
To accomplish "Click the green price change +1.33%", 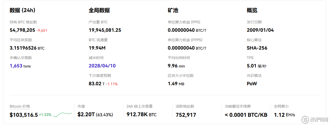I will (45, 115).
